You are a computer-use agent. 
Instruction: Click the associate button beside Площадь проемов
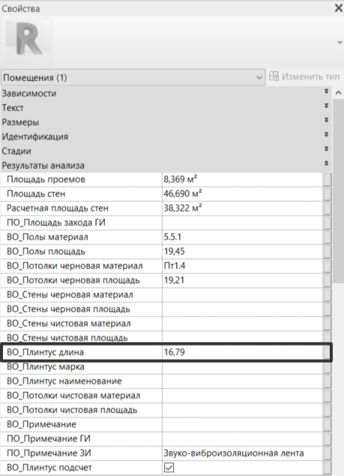pyautogui.click(x=328, y=179)
